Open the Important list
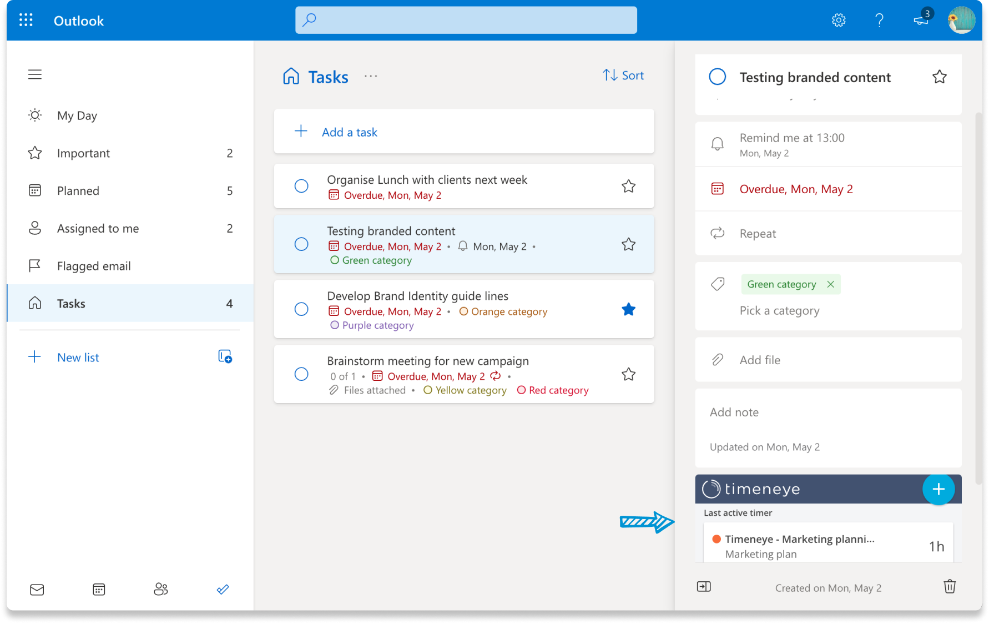 (130, 153)
